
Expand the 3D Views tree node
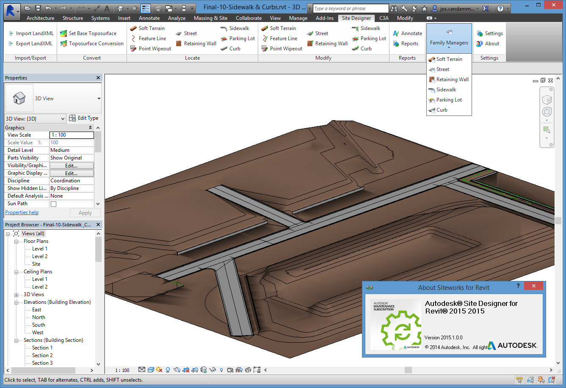[x=16, y=295]
